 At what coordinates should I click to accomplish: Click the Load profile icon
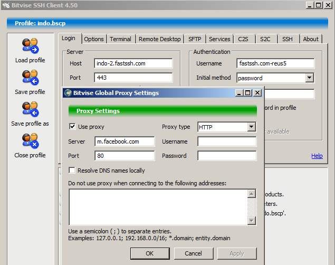[30, 45]
